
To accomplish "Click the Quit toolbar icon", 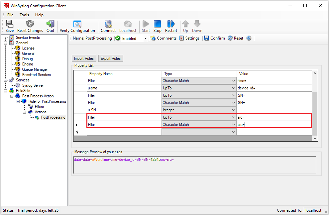I will pyautogui.click(x=51, y=26).
